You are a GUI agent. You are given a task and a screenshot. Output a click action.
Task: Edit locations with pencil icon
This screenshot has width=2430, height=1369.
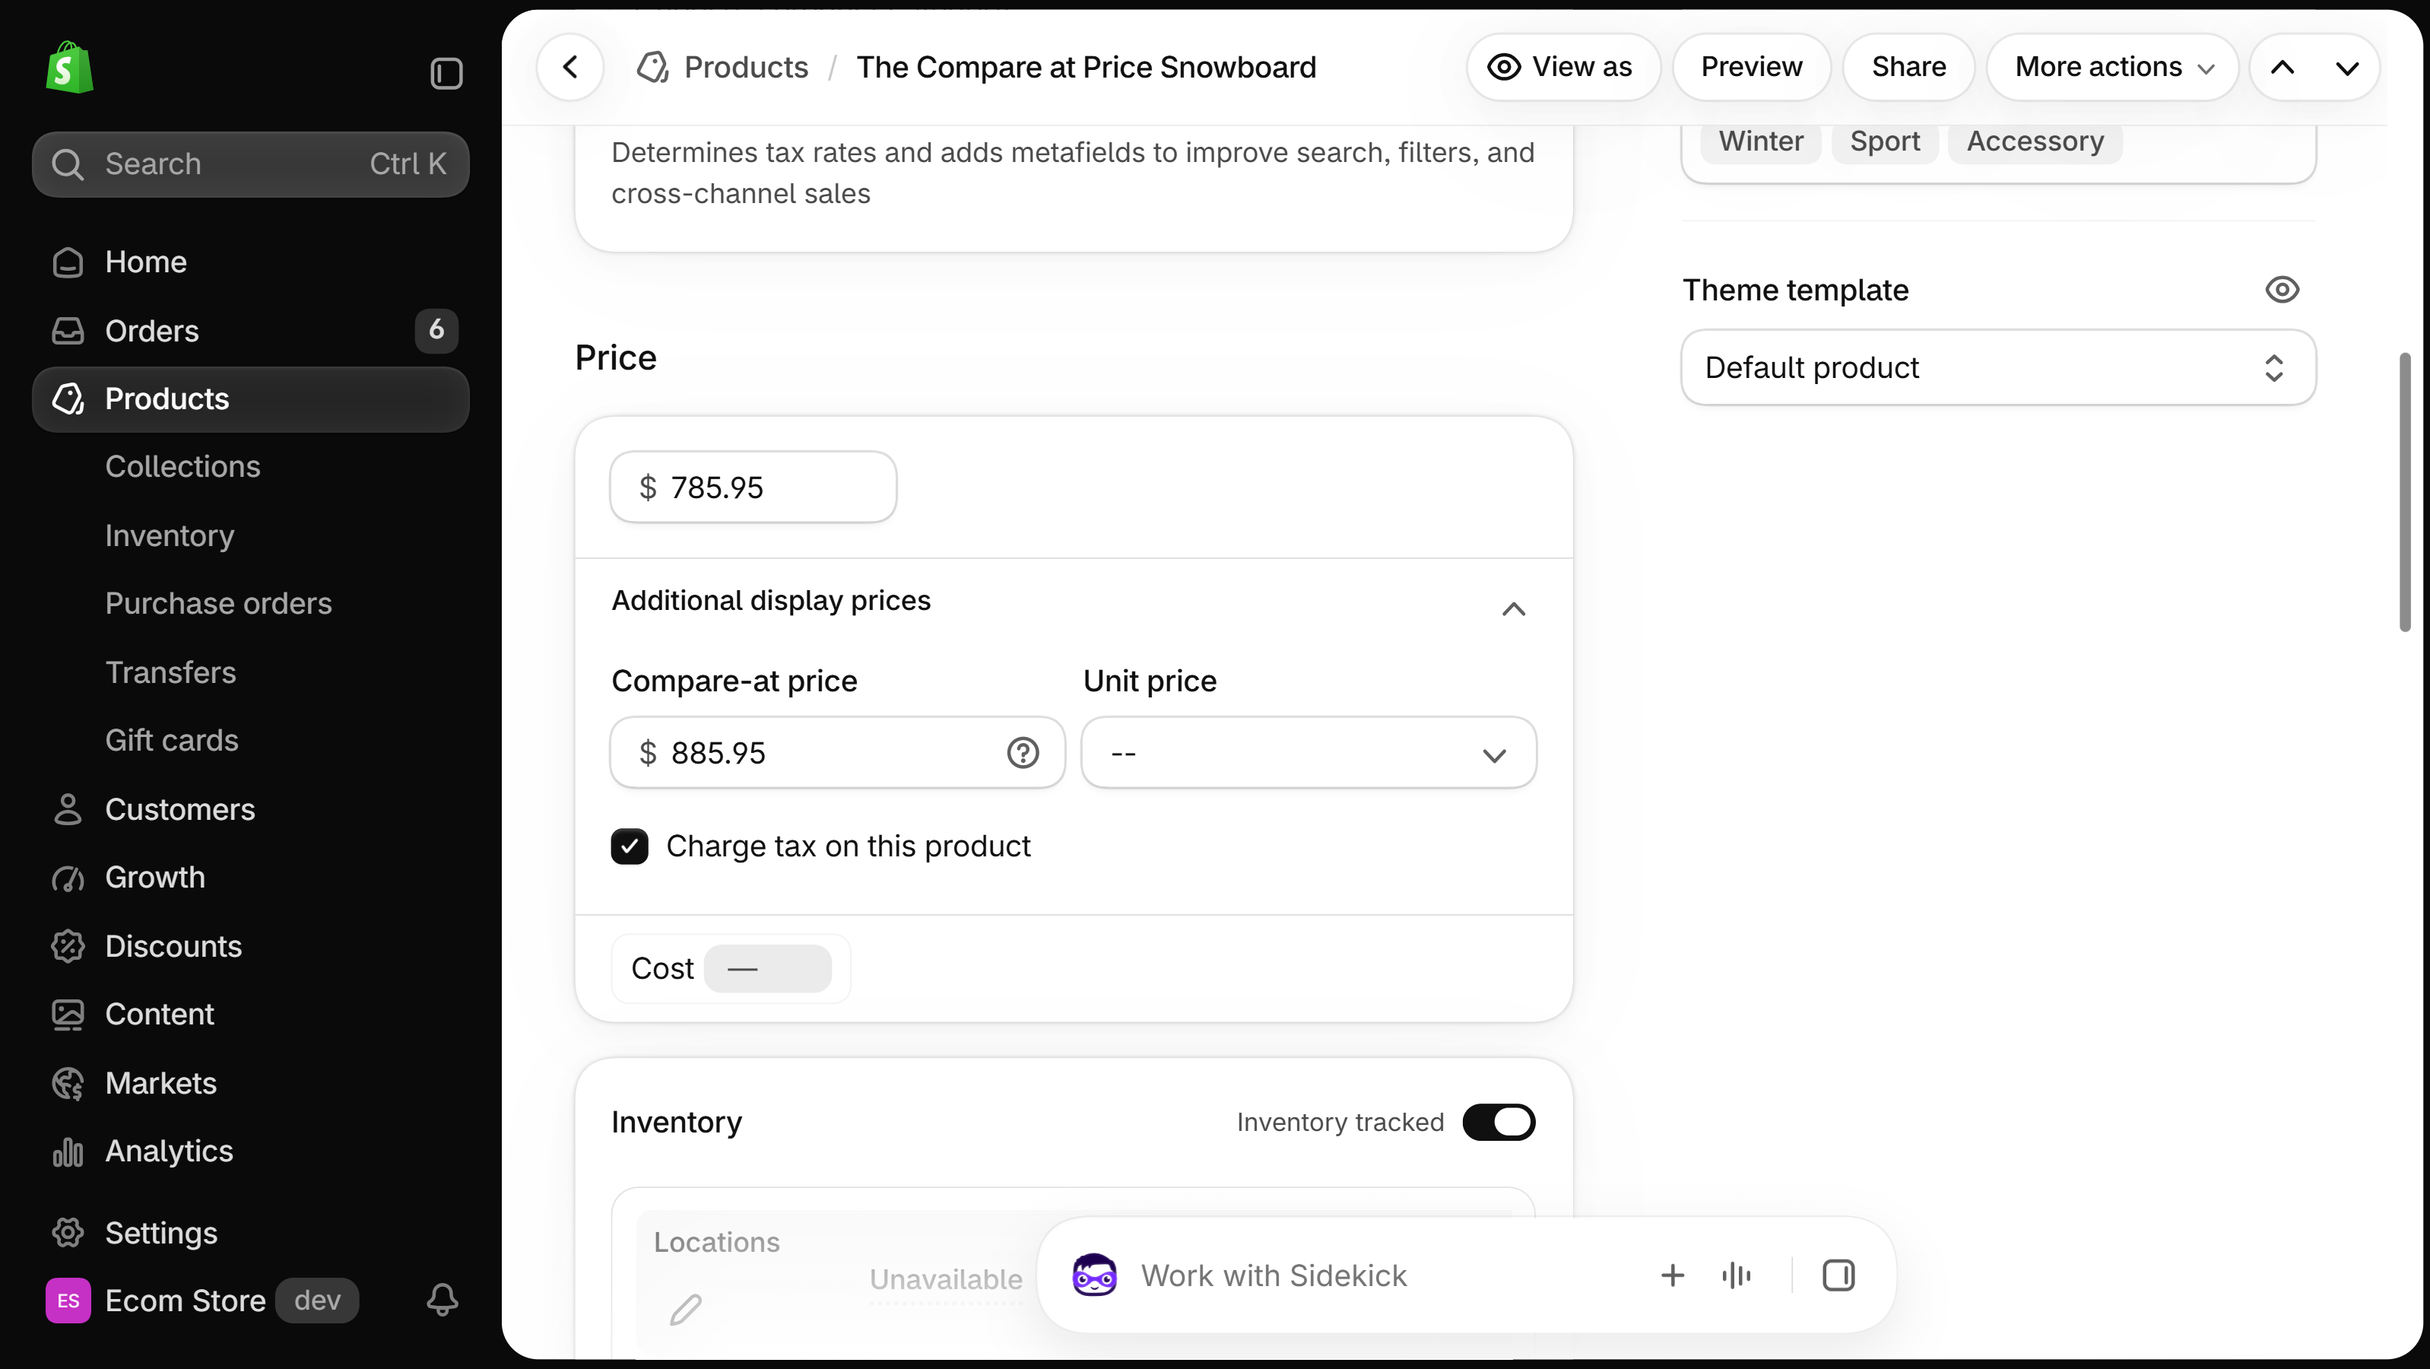click(686, 1310)
